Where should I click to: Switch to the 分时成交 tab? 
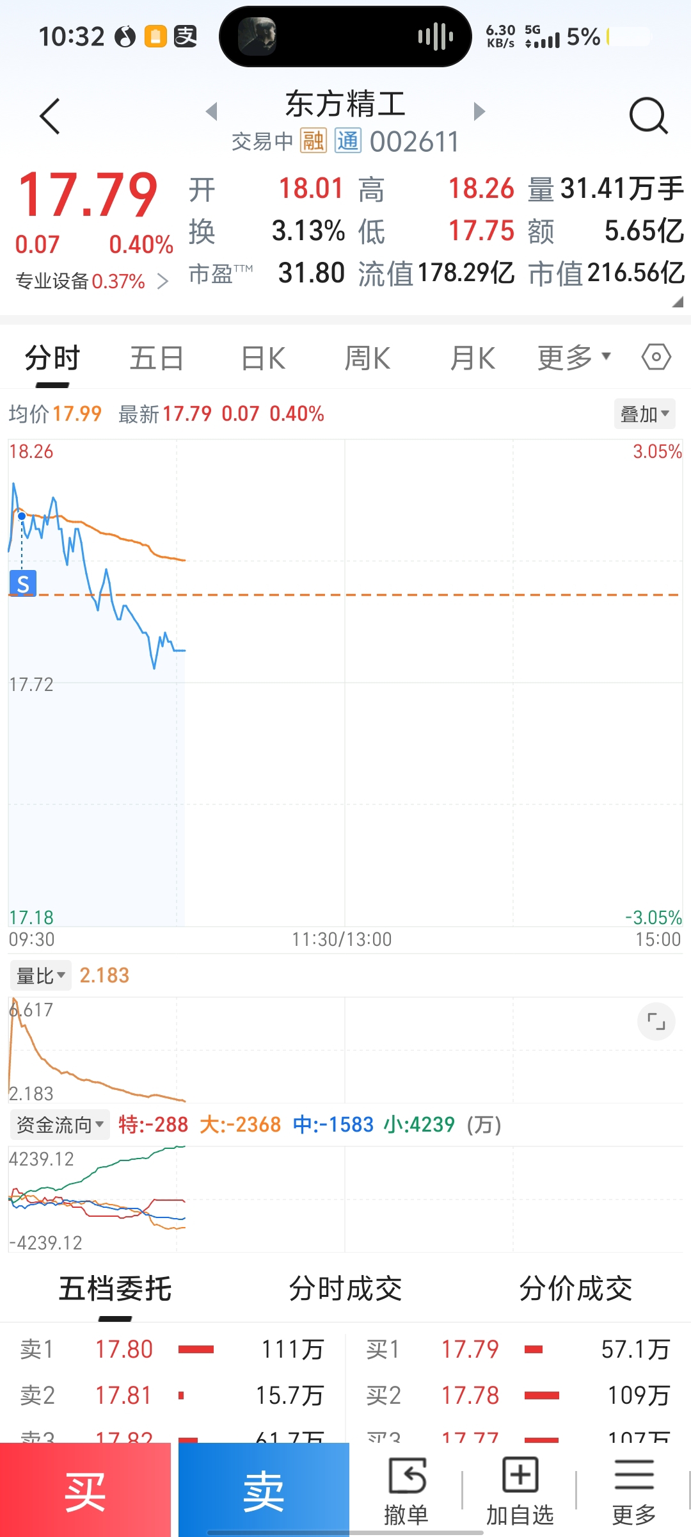[x=345, y=1289]
